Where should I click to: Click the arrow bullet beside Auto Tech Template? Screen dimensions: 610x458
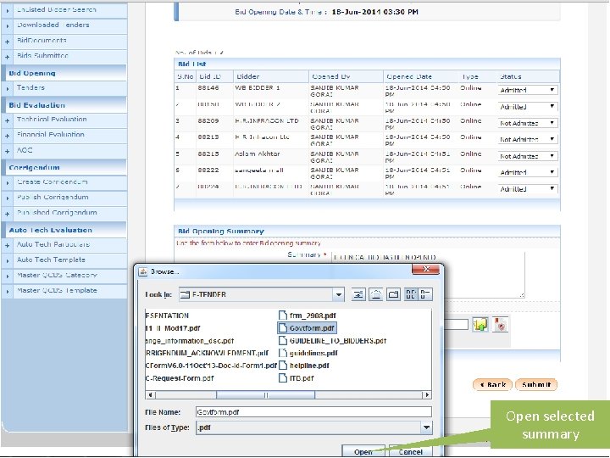pos(7,260)
